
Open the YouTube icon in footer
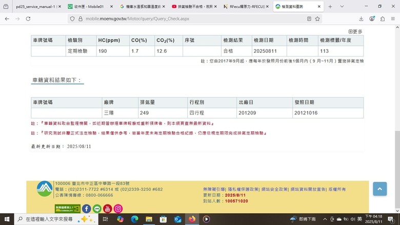click(x=107, y=209)
